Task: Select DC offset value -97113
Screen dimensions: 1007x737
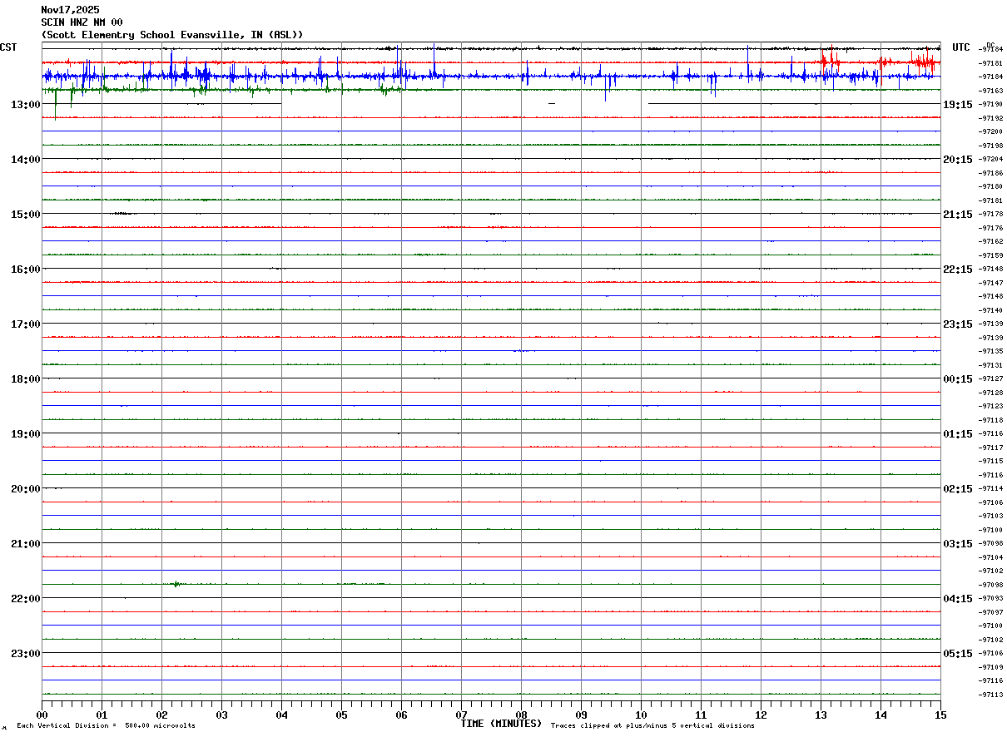Action: pyautogui.click(x=991, y=695)
